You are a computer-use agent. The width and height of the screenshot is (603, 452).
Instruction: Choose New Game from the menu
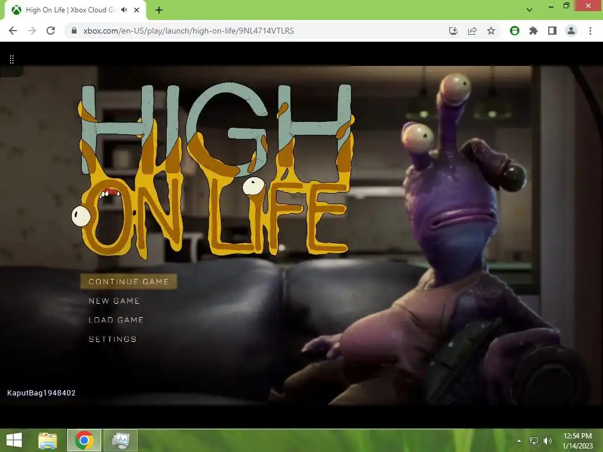[x=114, y=301]
